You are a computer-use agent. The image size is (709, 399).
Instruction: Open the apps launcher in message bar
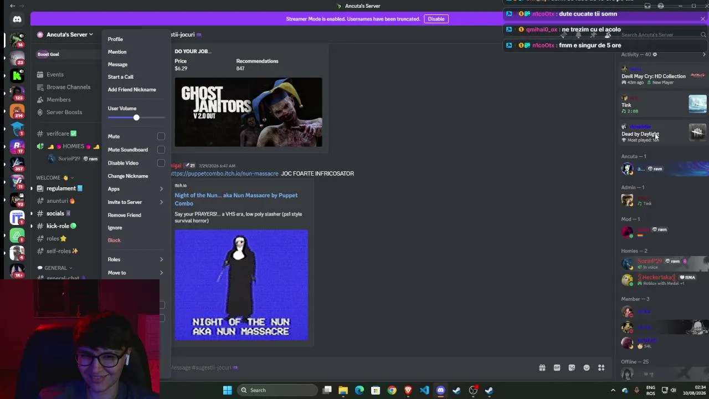(601, 367)
